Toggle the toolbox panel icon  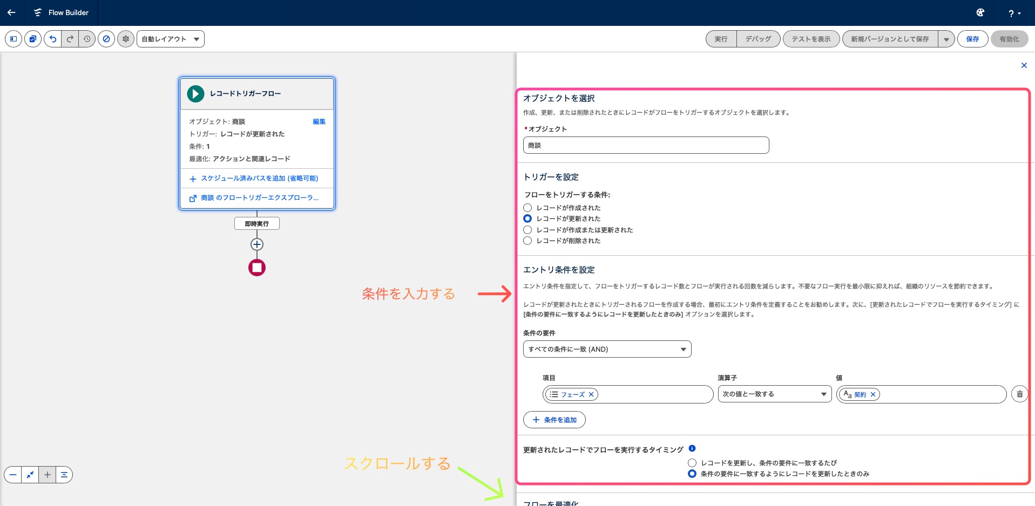tap(13, 39)
